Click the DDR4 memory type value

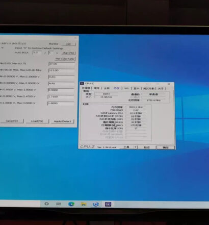click(107, 94)
